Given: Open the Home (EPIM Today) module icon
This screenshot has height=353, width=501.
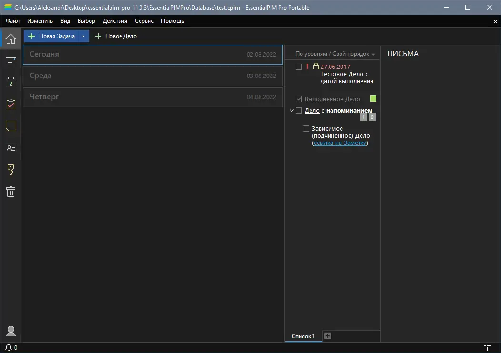Looking at the screenshot, I should coord(10,38).
